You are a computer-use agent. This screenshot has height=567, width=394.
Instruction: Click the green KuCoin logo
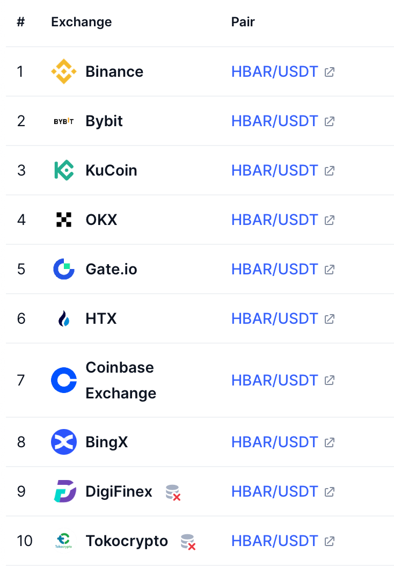click(63, 170)
